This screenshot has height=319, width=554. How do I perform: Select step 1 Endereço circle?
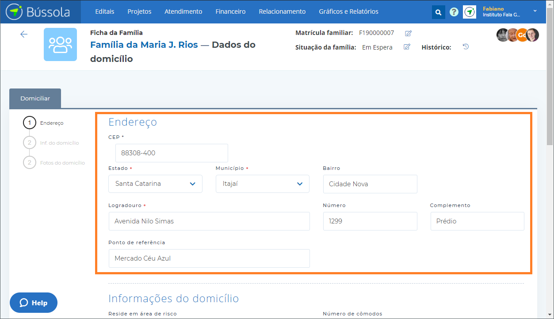[x=30, y=123]
